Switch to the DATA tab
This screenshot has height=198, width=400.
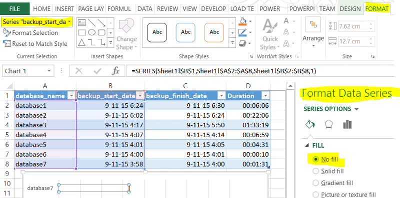(x=145, y=9)
